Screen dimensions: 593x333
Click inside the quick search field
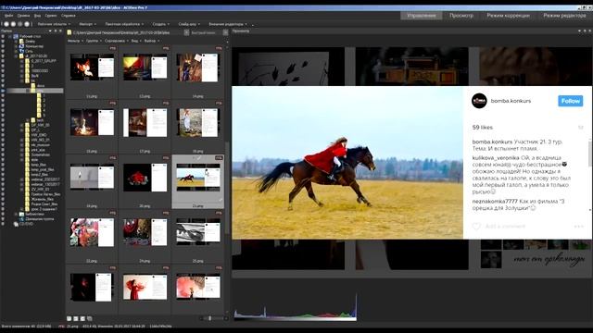point(206,33)
